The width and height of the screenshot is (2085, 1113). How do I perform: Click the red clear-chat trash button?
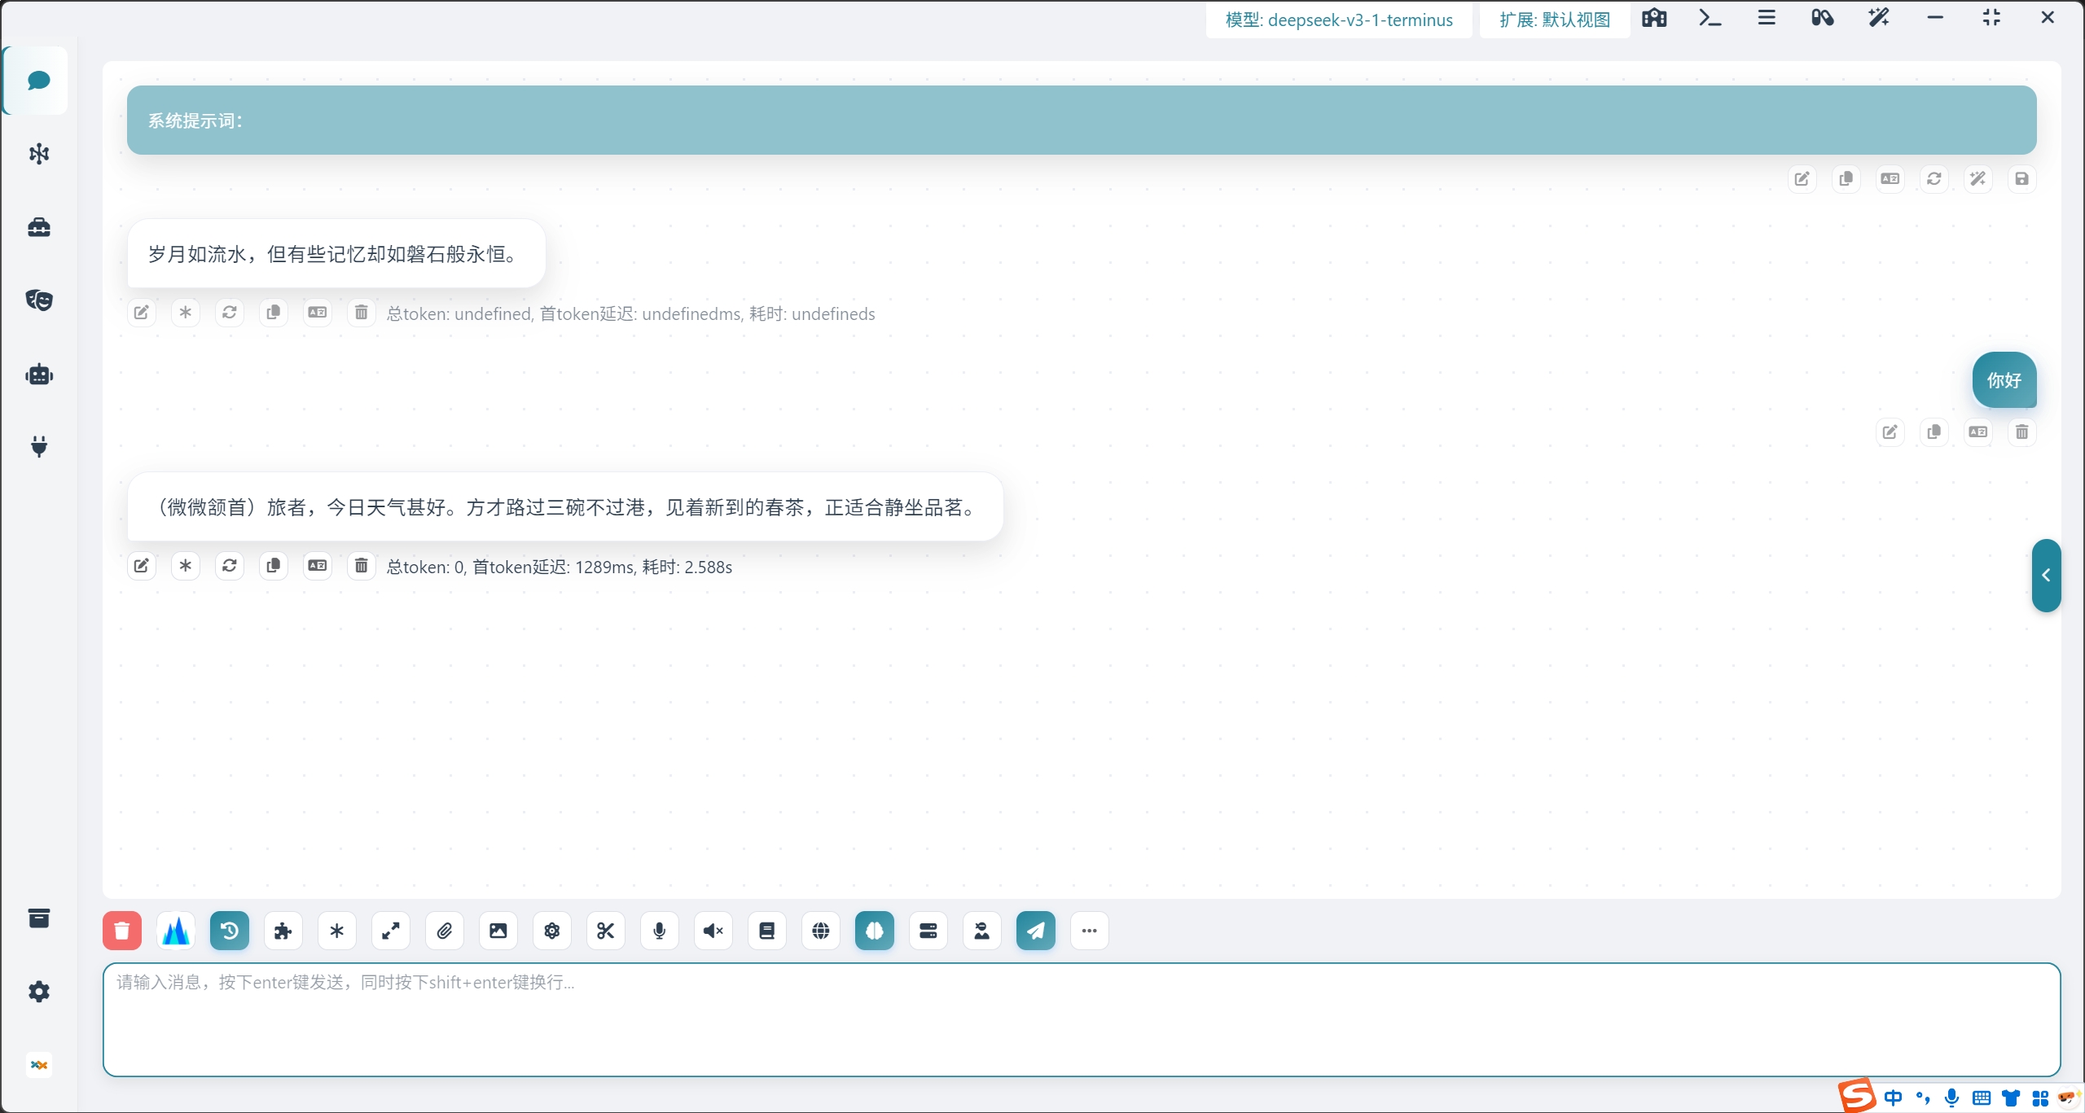[x=122, y=931]
